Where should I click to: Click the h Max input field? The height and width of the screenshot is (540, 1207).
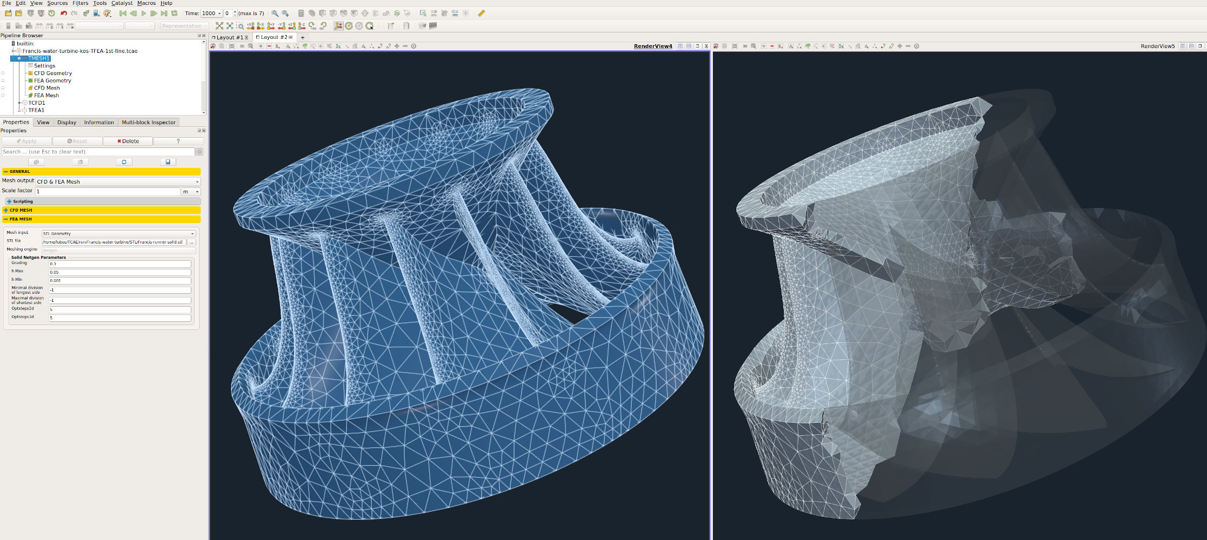pyautogui.click(x=119, y=272)
